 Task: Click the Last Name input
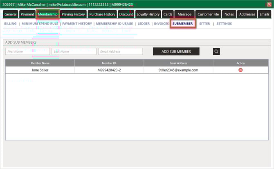pyautogui.click(x=74, y=51)
